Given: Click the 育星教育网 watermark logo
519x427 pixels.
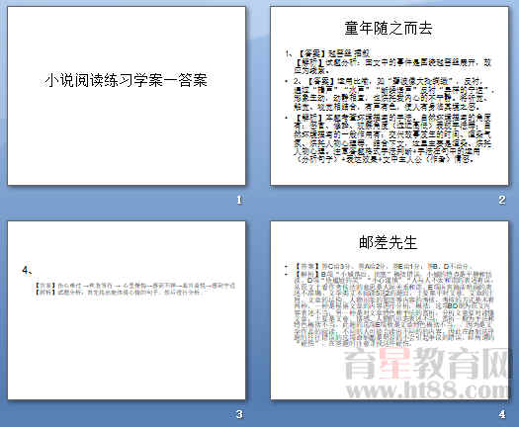Looking at the screenshot, I should [426, 364].
